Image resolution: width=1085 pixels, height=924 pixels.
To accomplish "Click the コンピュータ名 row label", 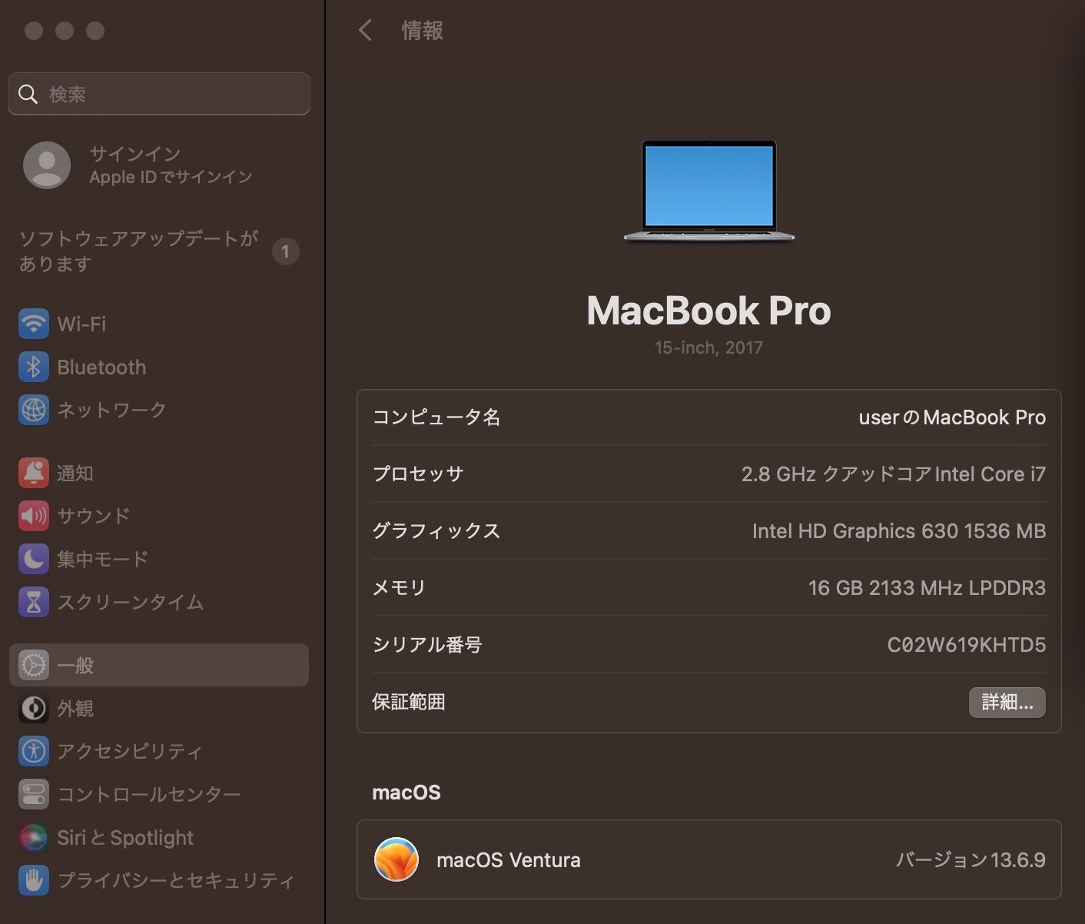I will click(436, 417).
